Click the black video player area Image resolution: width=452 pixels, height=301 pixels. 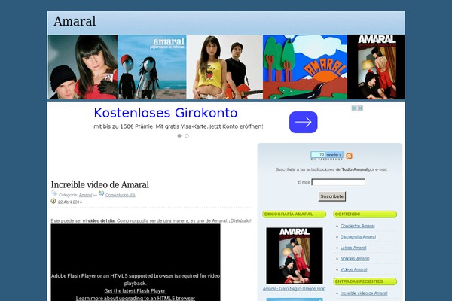pyautogui.click(x=136, y=263)
